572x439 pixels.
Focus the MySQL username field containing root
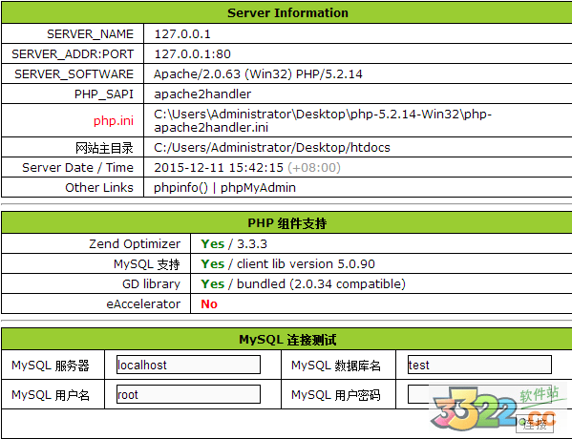tap(189, 394)
